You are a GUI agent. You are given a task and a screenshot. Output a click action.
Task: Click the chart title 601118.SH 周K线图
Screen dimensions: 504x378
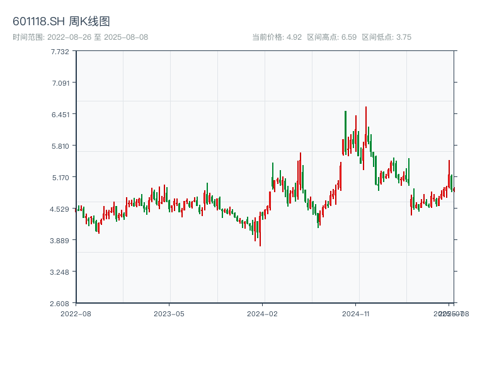point(61,21)
